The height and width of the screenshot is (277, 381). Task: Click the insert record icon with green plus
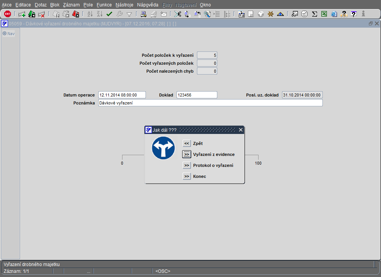pyautogui.click(x=22, y=14)
